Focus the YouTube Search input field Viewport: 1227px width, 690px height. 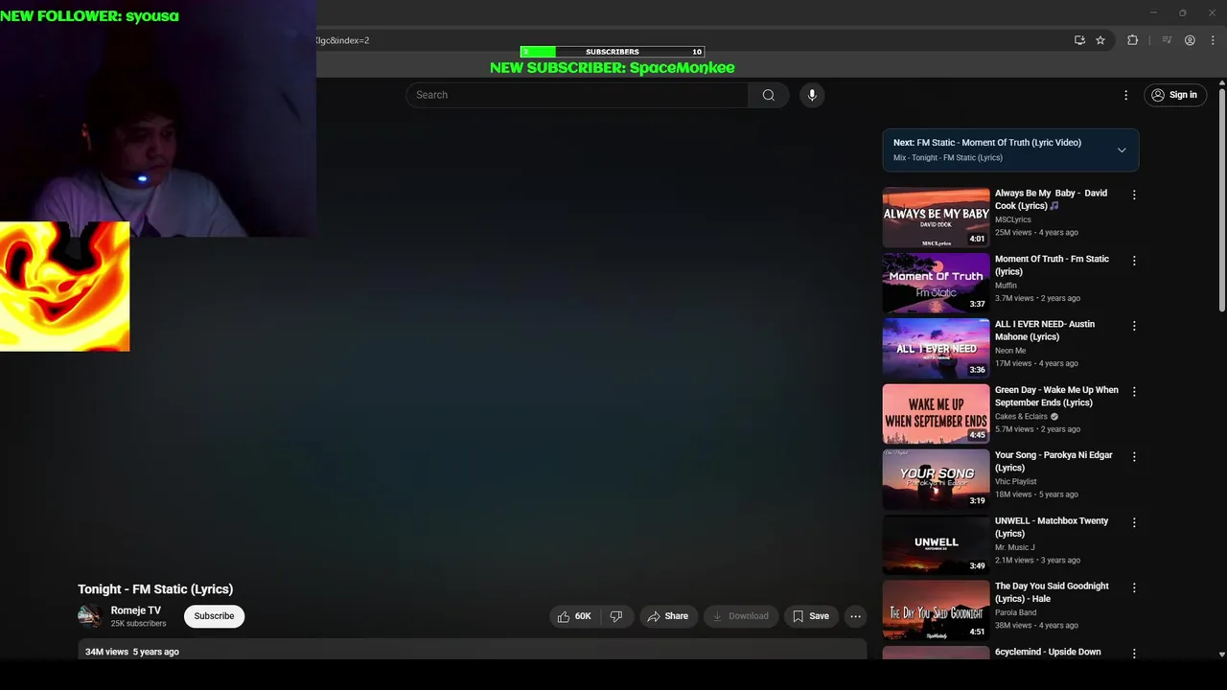pyautogui.click(x=577, y=95)
